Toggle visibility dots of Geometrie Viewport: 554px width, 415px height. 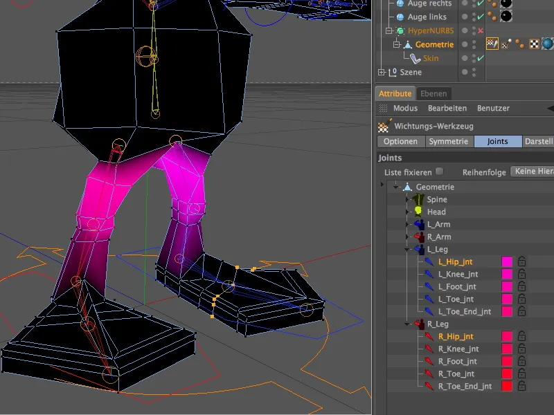click(x=474, y=44)
